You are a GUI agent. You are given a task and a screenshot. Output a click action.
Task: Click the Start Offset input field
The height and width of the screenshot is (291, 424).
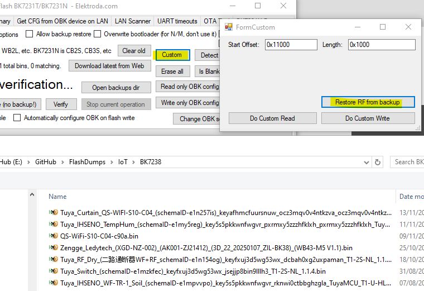[x=291, y=45]
